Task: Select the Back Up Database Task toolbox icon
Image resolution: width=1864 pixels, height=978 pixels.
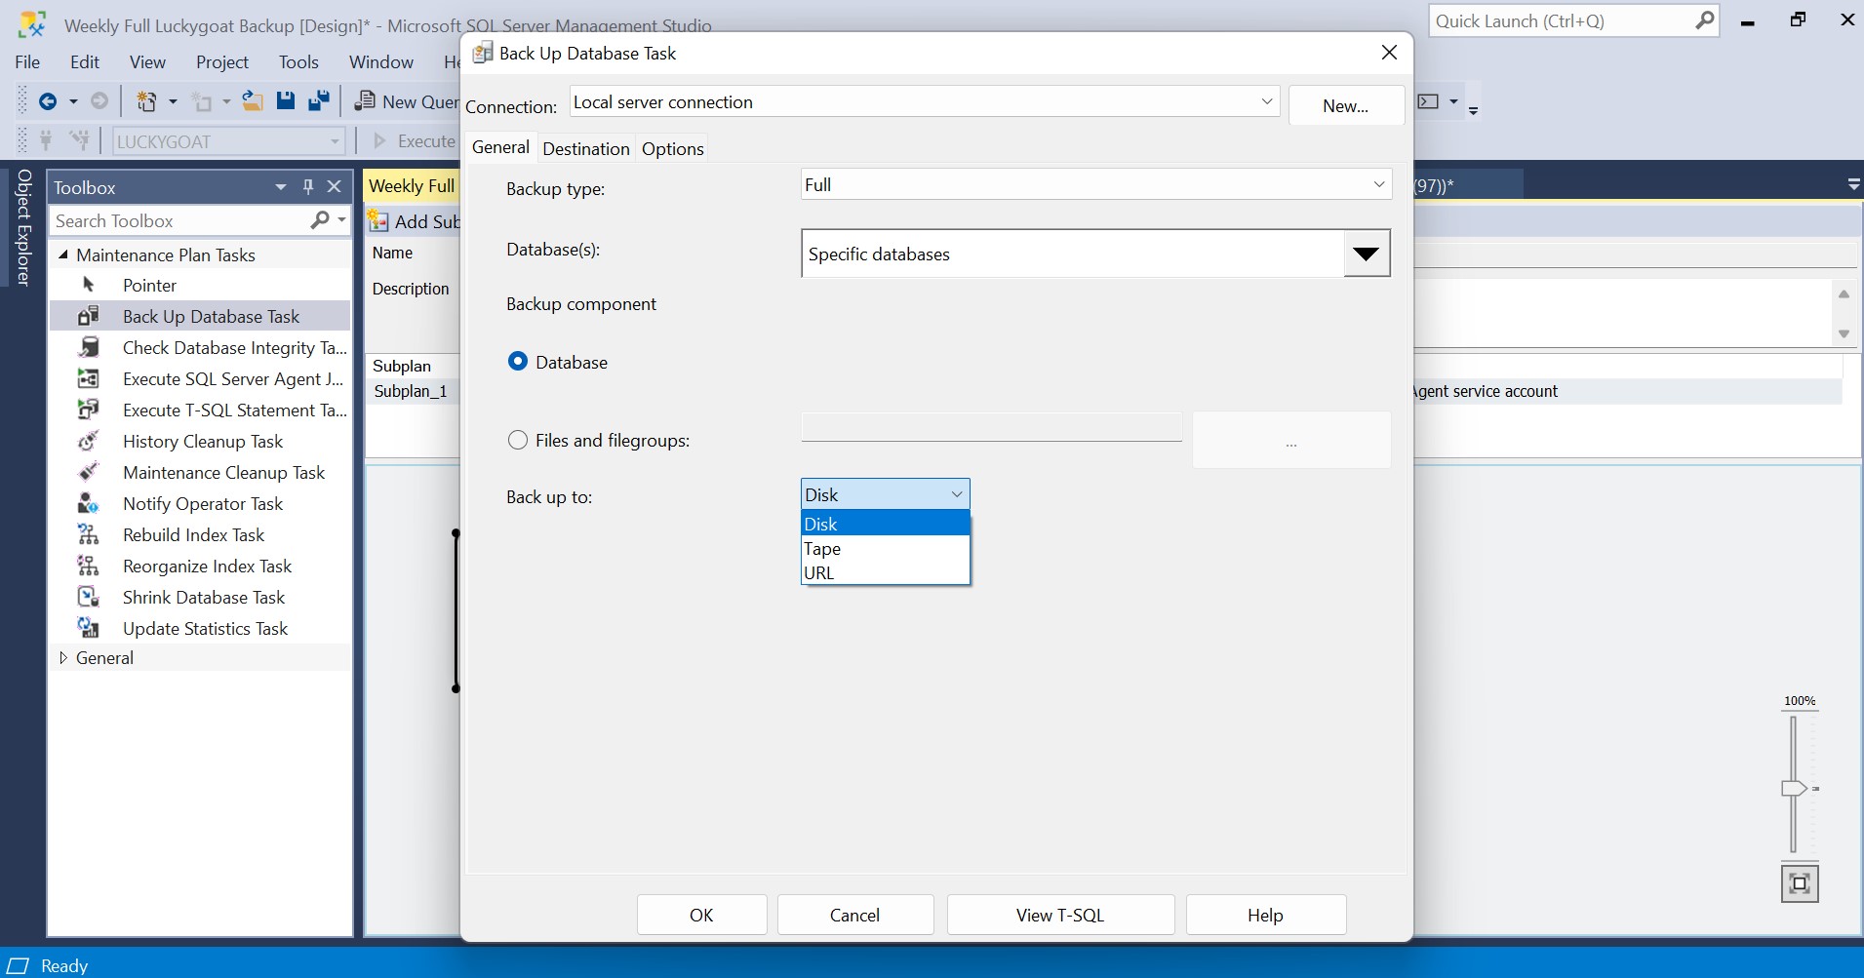Action: [x=89, y=316]
